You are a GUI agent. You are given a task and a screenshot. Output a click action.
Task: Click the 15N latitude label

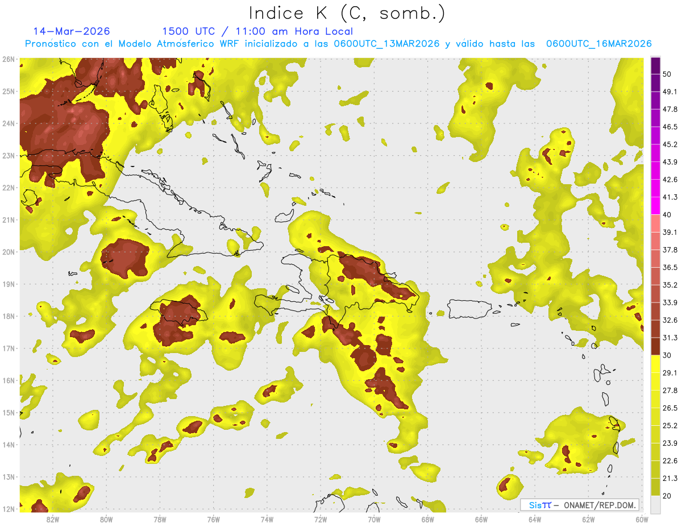(9, 412)
